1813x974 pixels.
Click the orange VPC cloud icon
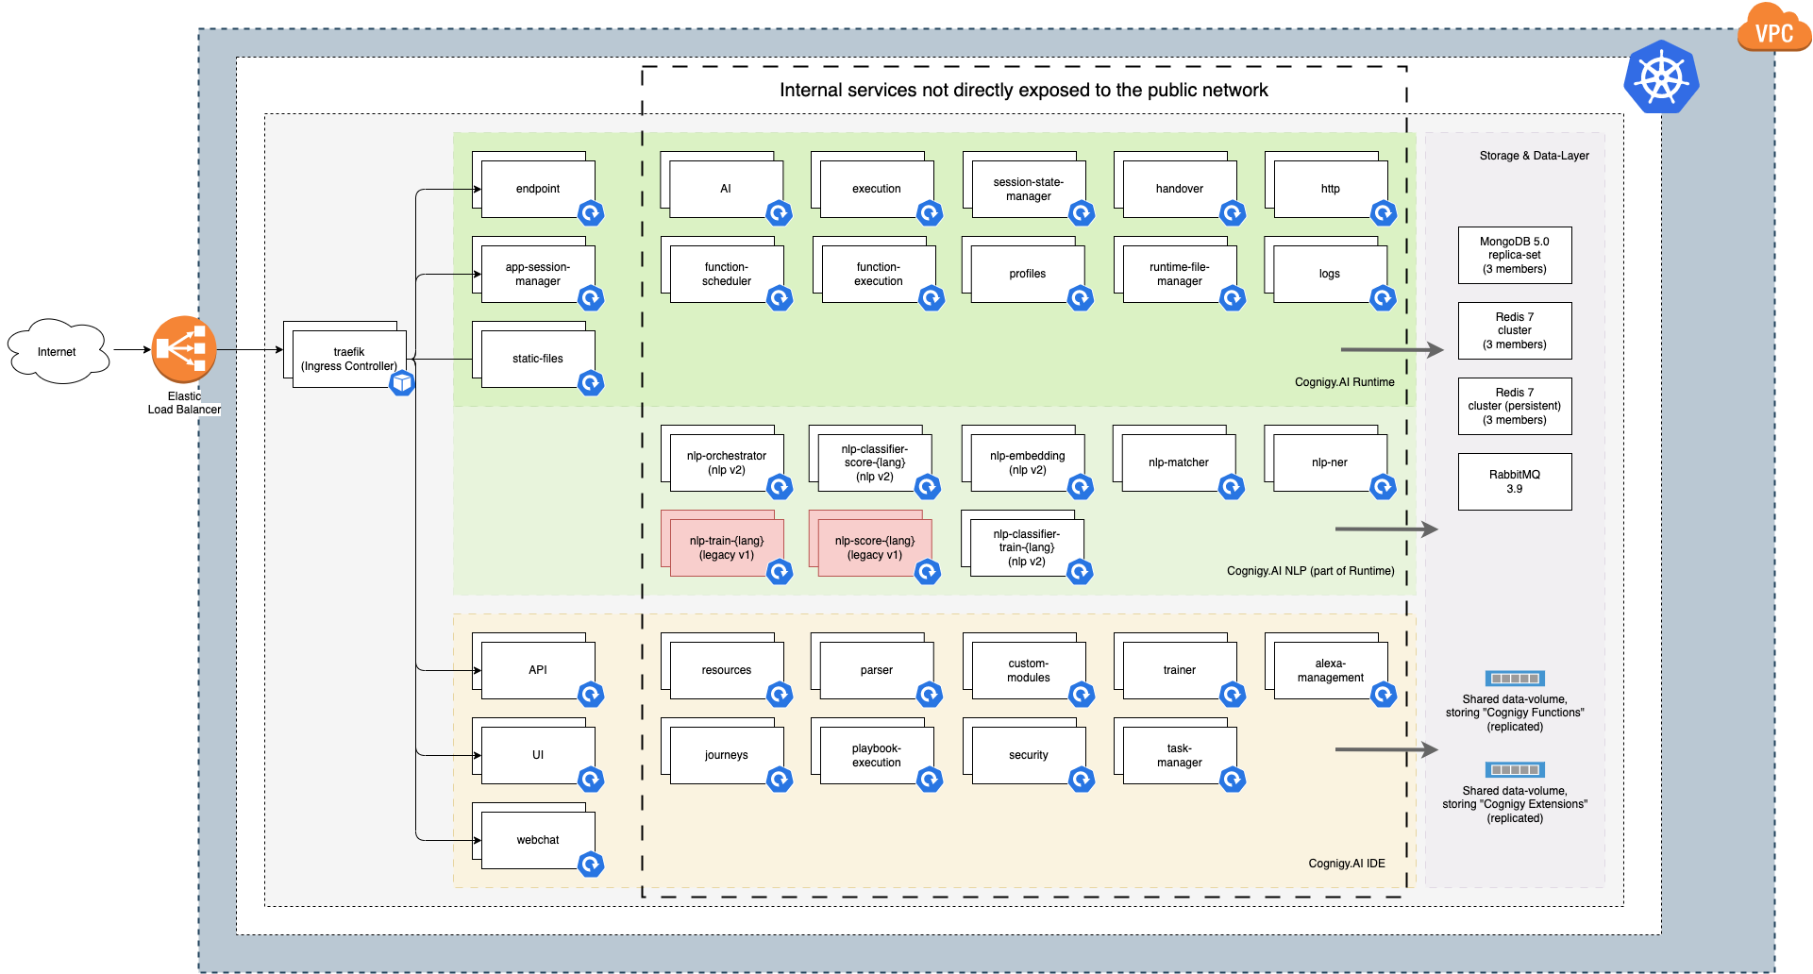[x=1774, y=28]
